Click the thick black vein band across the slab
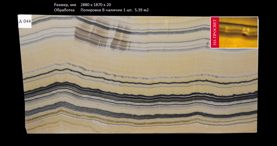The width and height of the screenshot is (277, 146). tap(138, 96)
